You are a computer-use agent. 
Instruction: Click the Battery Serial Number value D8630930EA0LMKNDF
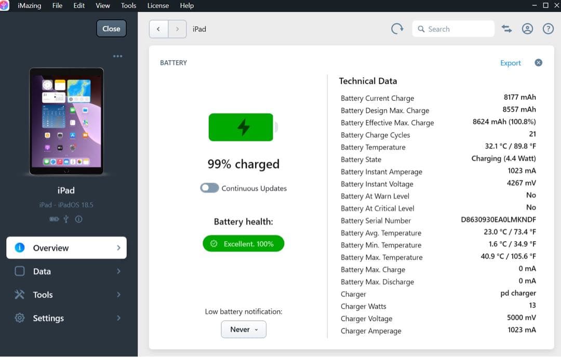pyautogui.click(x=498, y=219)
